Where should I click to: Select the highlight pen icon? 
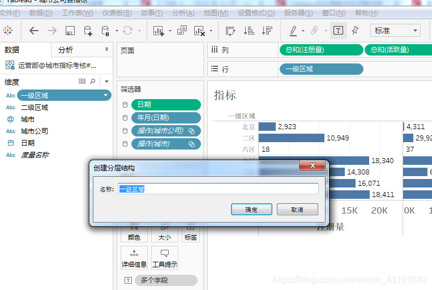(293, 31)
